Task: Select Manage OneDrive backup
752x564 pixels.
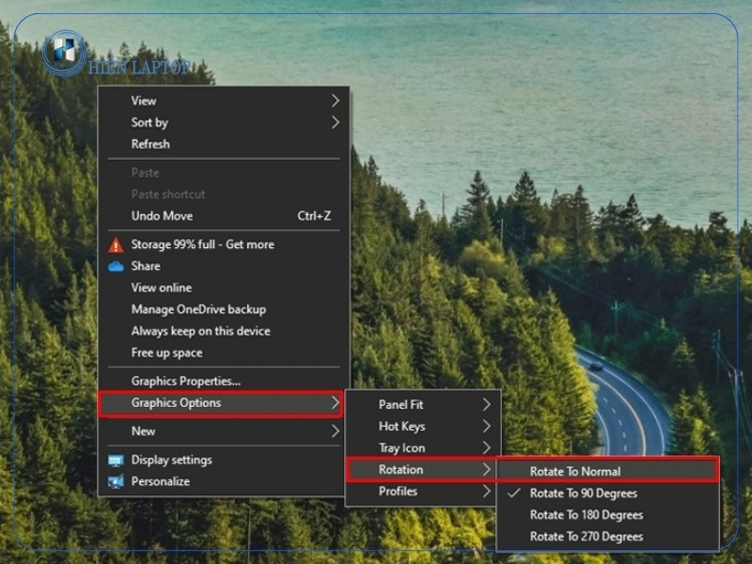Action: pyautogui.click(x=224, y=309)
